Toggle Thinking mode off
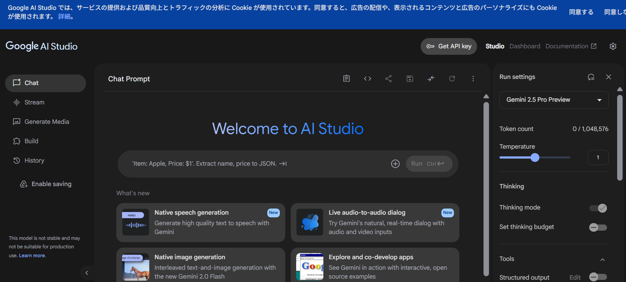The image size is (626, 282). (598, 208)
